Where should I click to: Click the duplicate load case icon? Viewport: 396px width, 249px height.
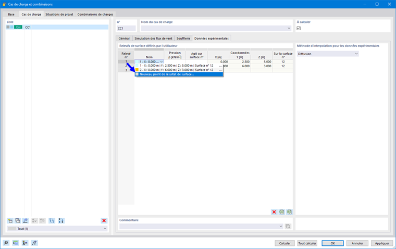pyautogui.click(x=18, y=221)
